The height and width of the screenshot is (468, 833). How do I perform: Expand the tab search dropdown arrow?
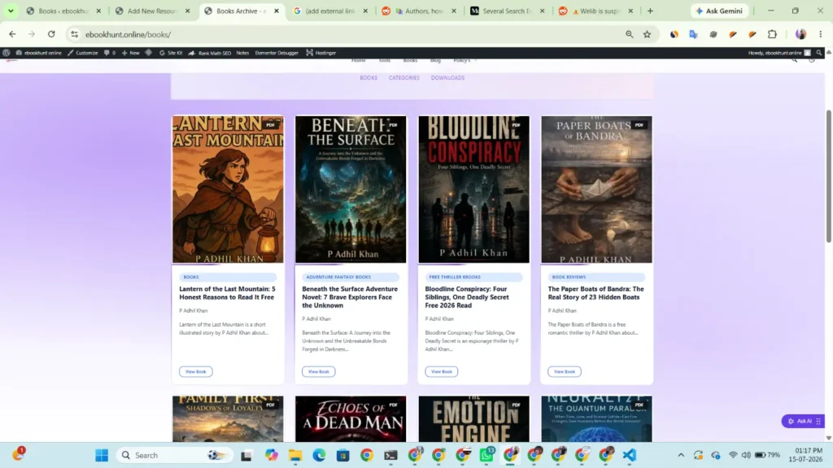click(x=11, y=11)
